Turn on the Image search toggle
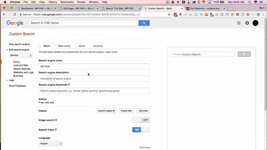 (141, 120)
